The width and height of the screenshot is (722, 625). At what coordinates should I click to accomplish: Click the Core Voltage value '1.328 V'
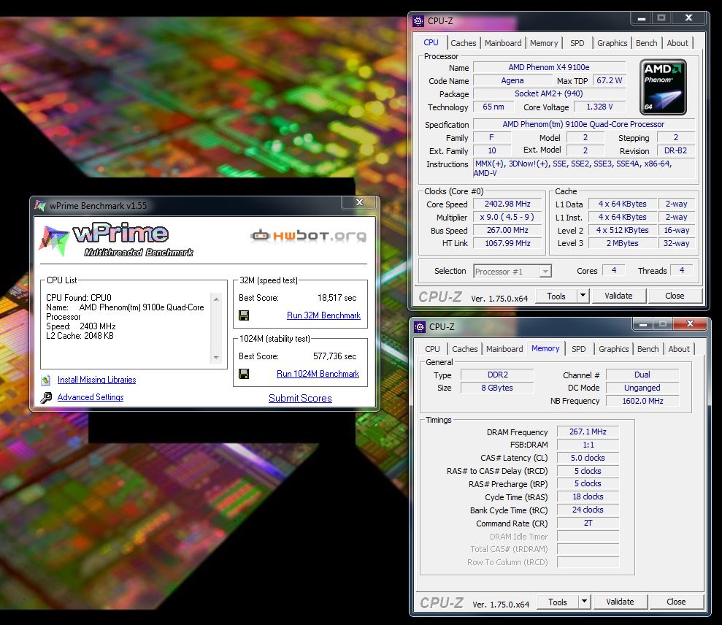point(599,107)
